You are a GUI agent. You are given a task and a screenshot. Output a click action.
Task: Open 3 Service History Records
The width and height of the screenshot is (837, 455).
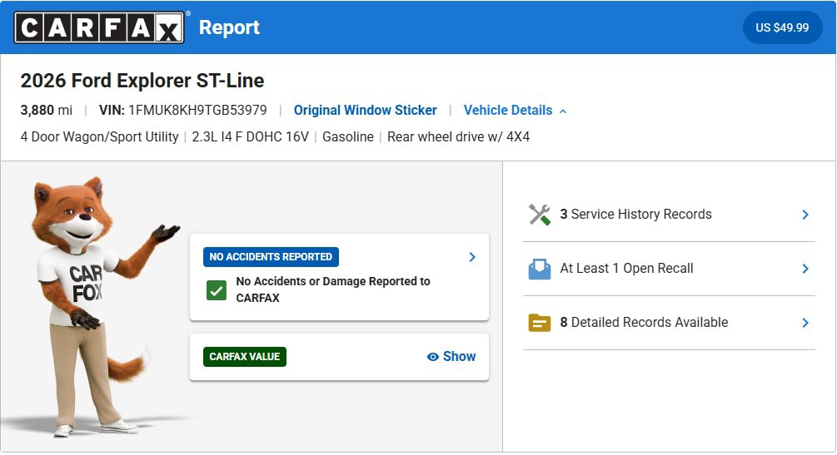tap(669, 215)
